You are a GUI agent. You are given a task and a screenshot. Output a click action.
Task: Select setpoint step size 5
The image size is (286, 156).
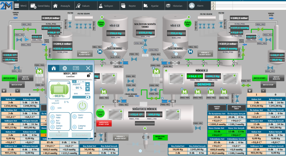78,81
